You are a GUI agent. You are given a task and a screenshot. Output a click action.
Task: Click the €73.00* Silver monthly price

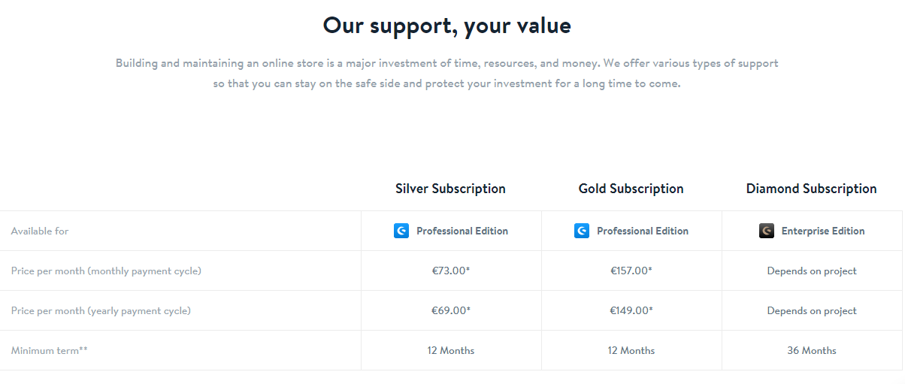click(450, 271)
